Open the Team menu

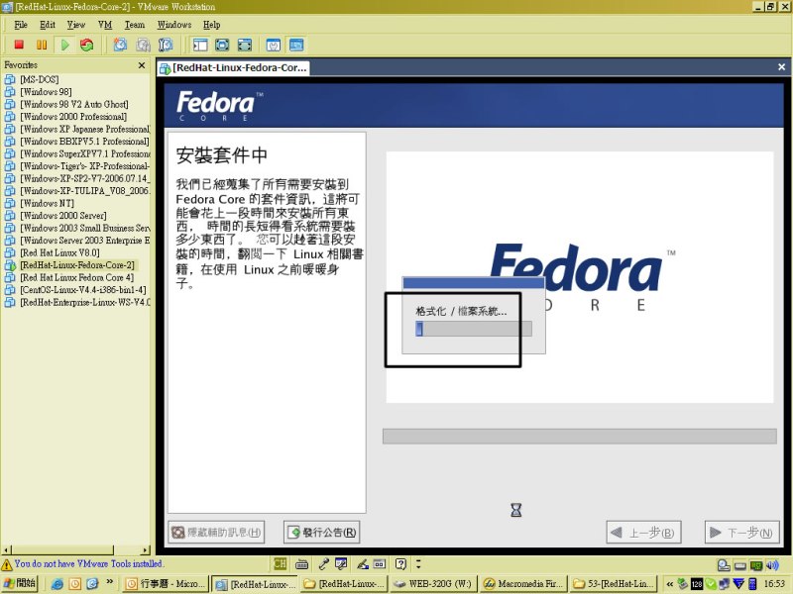click(135, 25)
